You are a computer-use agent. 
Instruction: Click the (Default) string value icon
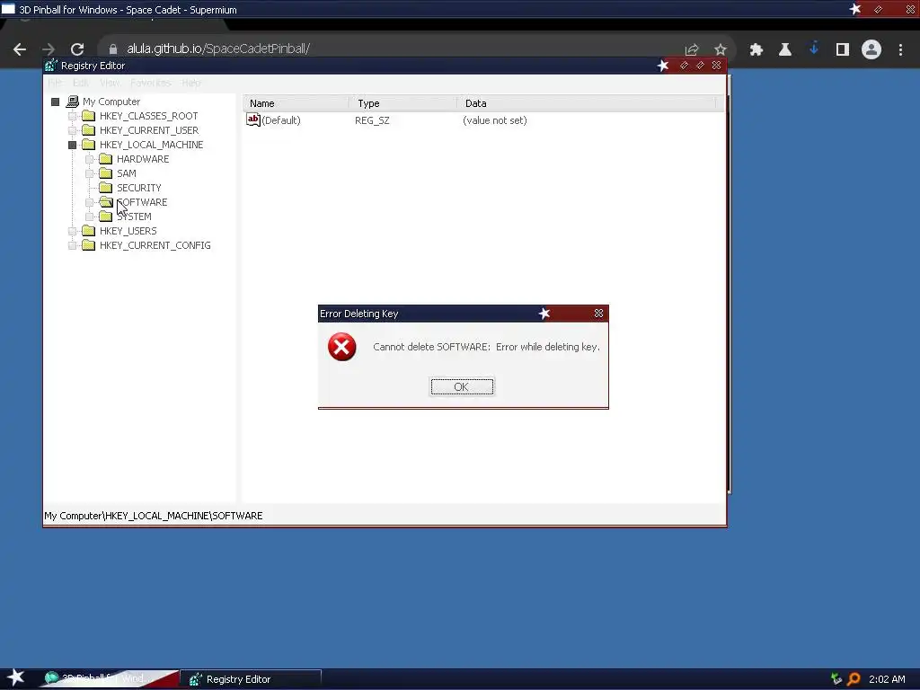coord(252,119)
